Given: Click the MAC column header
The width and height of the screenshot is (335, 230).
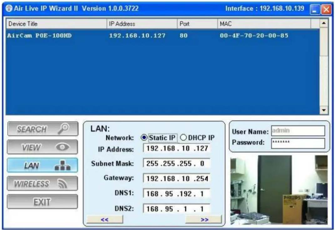Looking at the screenshot, I should pyautogui.click(x=264, y=24).
